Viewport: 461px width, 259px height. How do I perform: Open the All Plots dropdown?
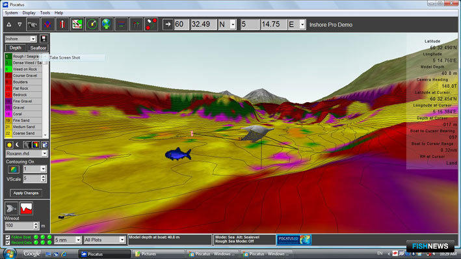click(x=105, y=240)
